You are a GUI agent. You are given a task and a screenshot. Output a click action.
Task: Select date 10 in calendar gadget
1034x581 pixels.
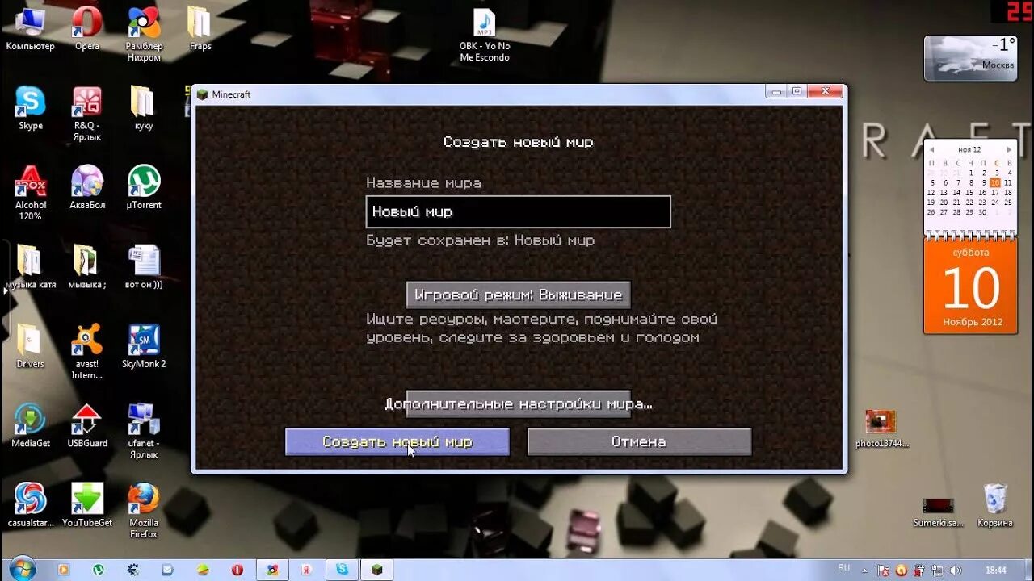(995, 183)
